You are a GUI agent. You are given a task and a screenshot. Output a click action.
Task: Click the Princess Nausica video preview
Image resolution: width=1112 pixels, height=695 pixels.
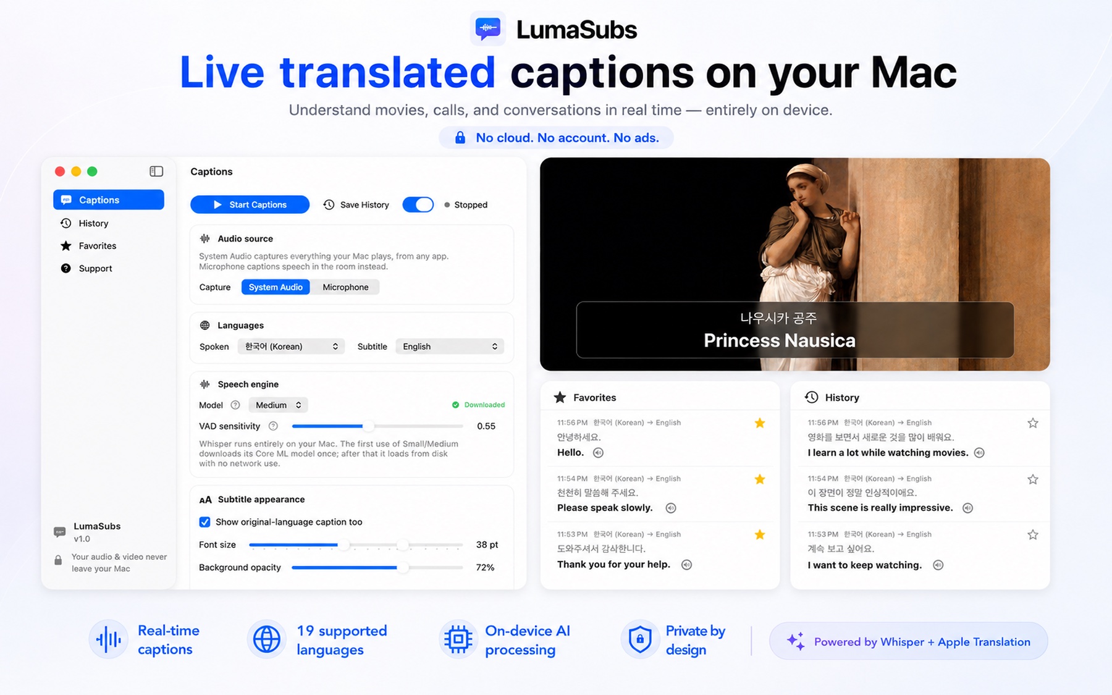coord(794,264)
